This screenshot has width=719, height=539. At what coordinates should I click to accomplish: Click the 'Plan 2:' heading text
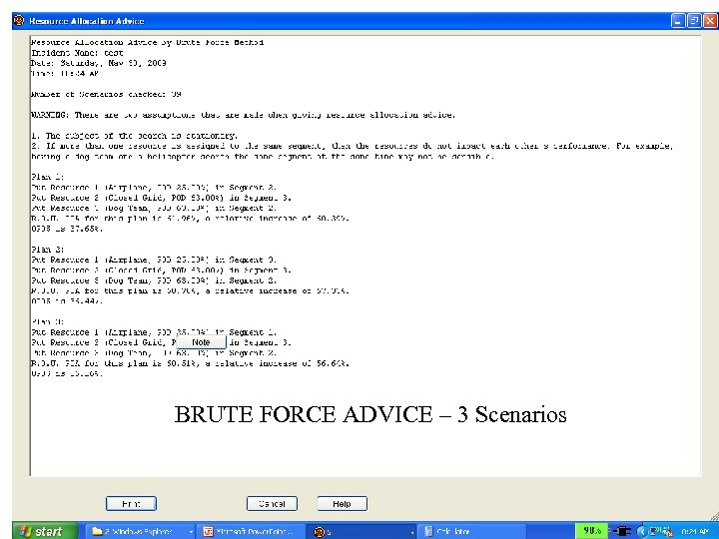48,250
